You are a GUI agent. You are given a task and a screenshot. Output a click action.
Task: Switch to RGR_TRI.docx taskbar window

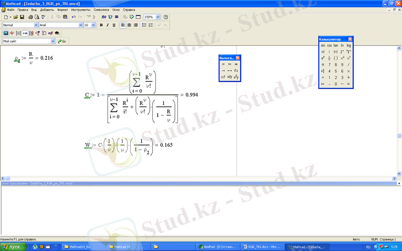pyautogui.click(x=262, y=247)
